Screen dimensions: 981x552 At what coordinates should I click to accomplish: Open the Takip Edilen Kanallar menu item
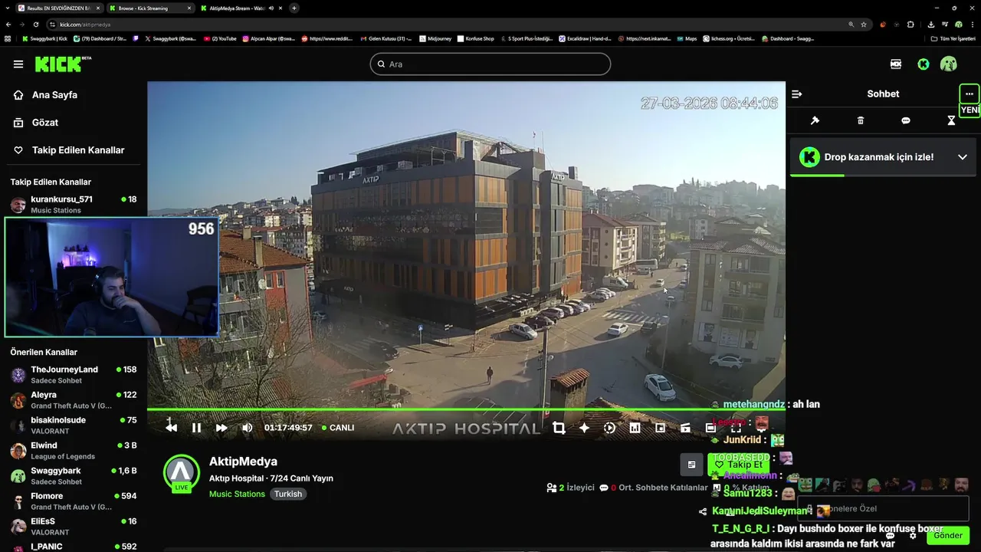[x=69, y=150]
